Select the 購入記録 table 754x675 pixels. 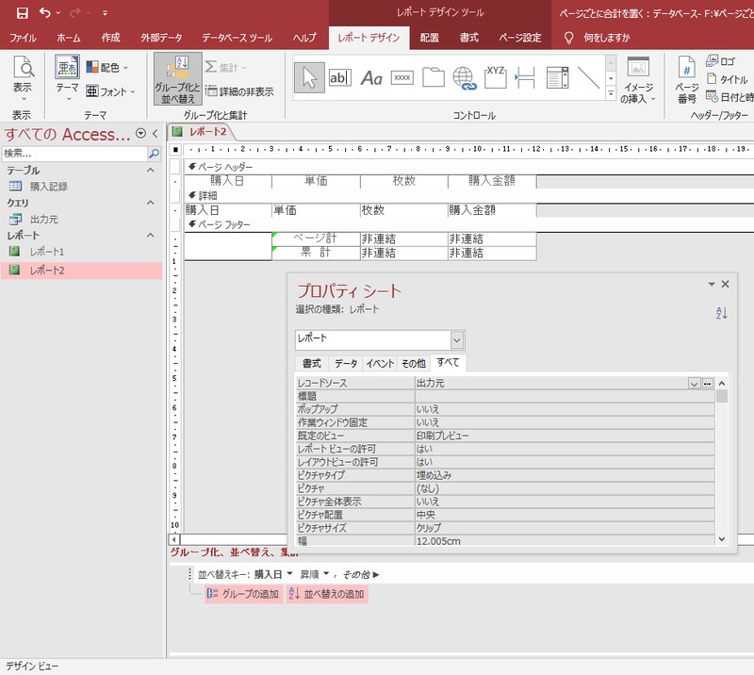click(48, 186)
